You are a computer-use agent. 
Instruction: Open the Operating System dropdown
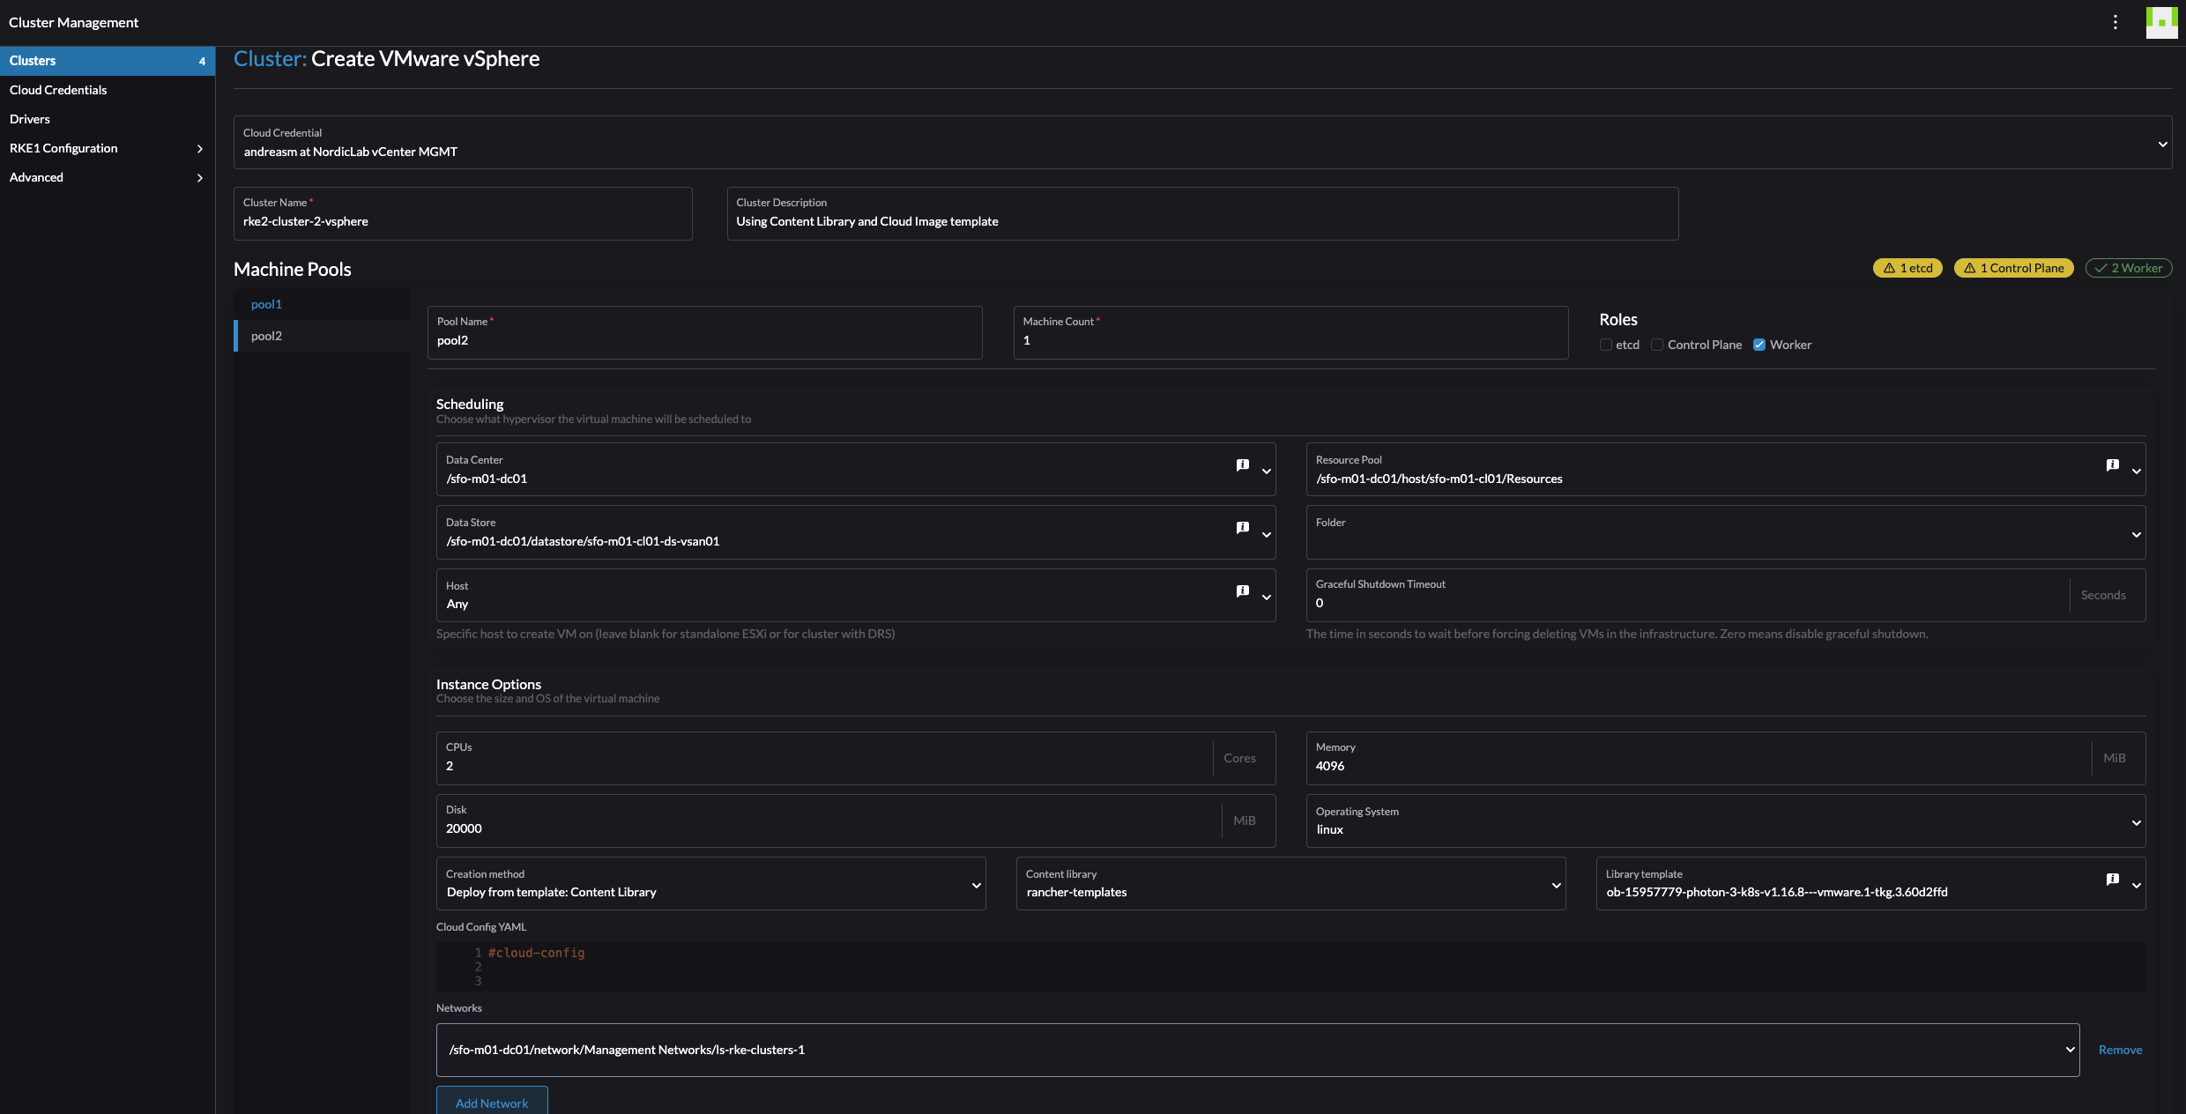[1726, 821]
